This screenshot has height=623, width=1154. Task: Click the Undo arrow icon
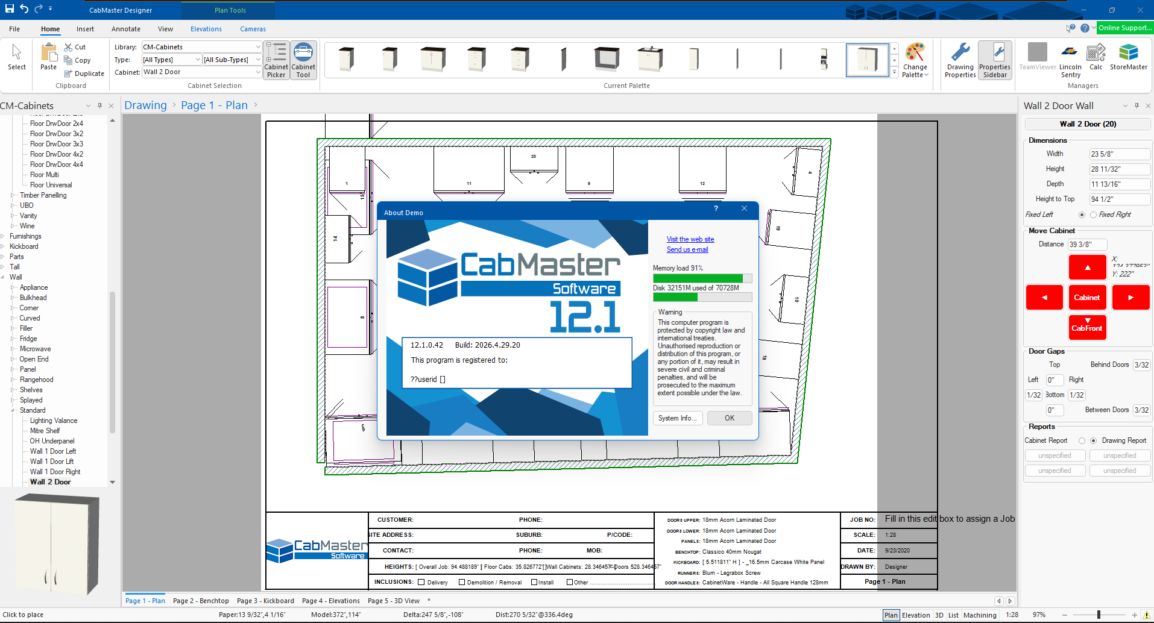point(24,9)
